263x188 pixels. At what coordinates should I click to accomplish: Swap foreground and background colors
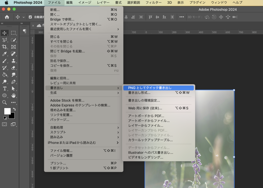tap(14, 109)
